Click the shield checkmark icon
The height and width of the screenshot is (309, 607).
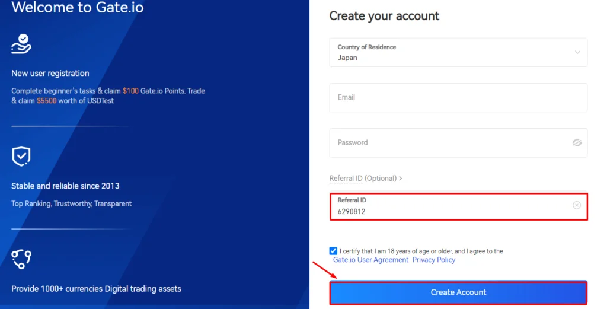click(x=21, y=157)
